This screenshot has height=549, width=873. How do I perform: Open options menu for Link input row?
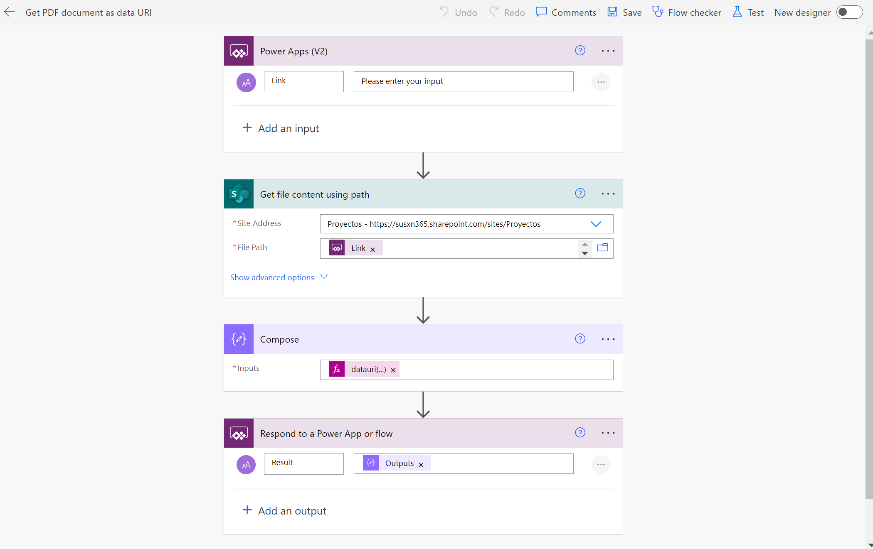[601, 82]
